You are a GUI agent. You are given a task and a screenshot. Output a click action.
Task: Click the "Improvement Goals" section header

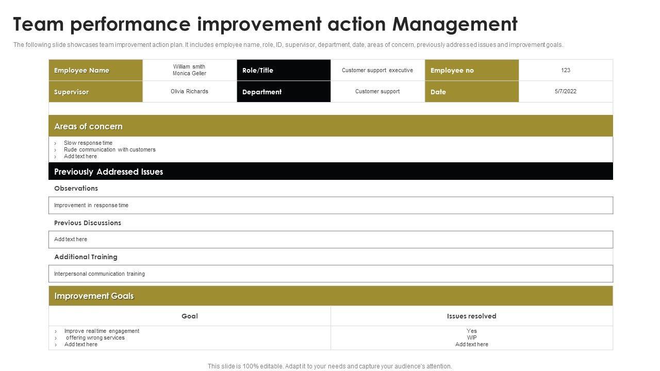[331, 296]
